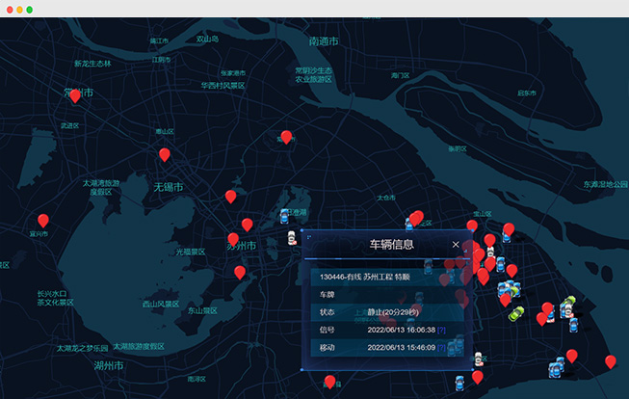Click the green maximize window button
Screen dimensions: 629x399
29,9
